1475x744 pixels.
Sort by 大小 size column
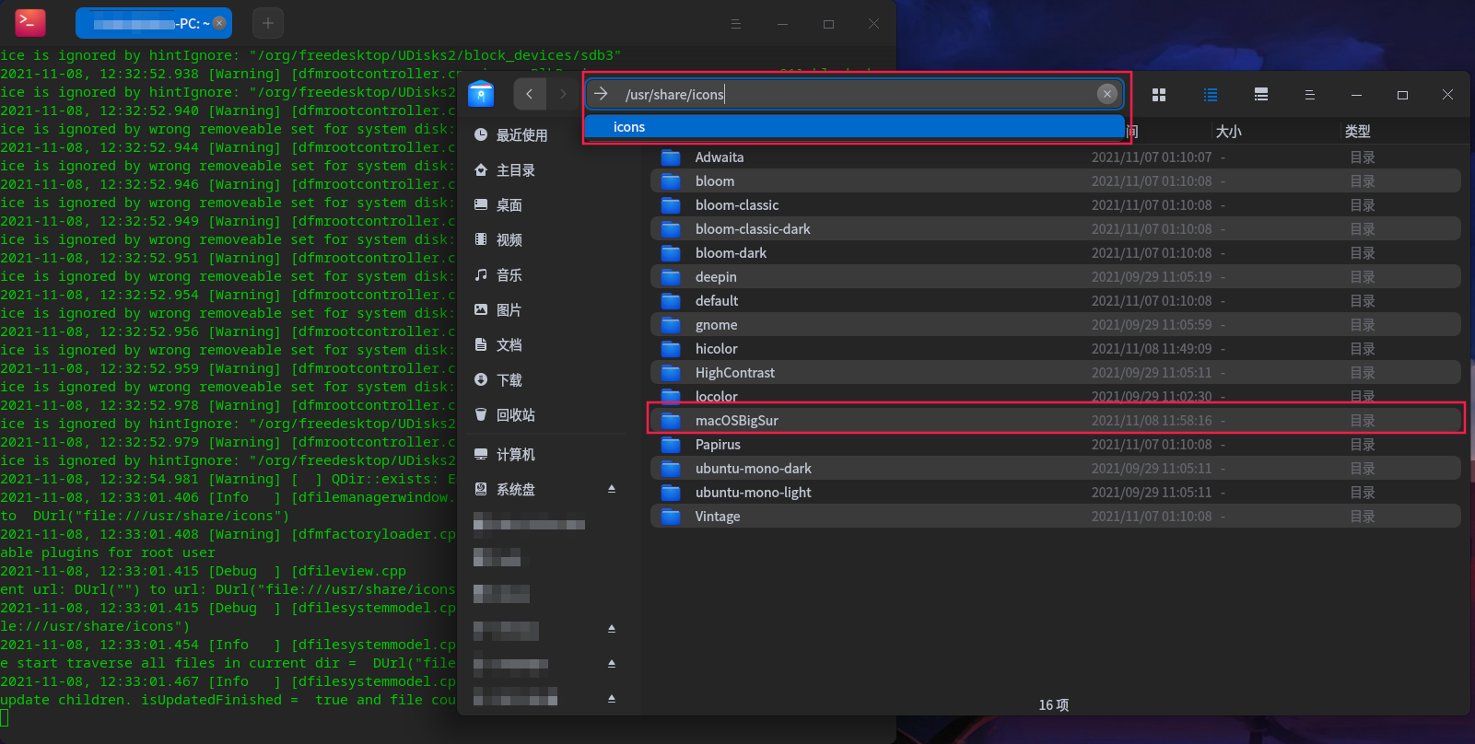pos(1229,132)
